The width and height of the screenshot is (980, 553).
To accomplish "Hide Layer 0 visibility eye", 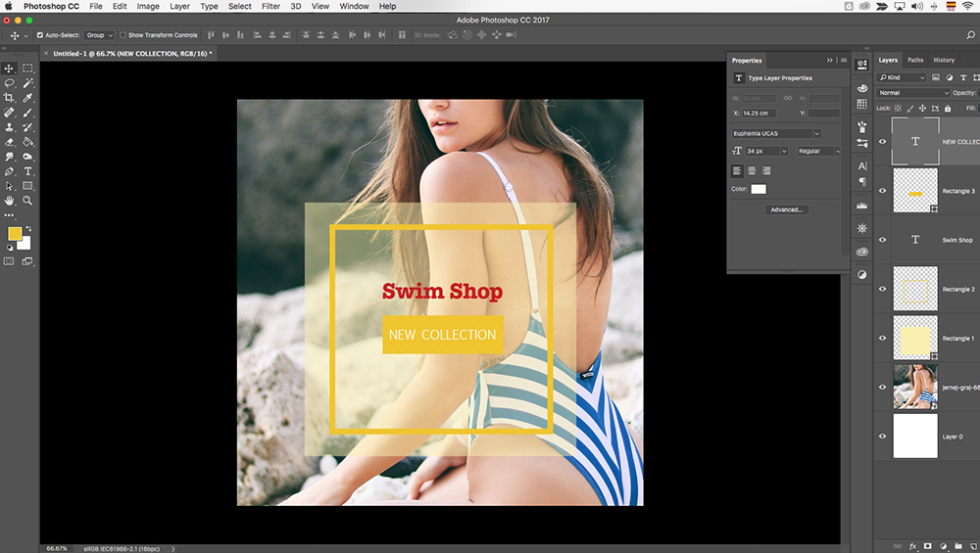I will tap(883, 437).
